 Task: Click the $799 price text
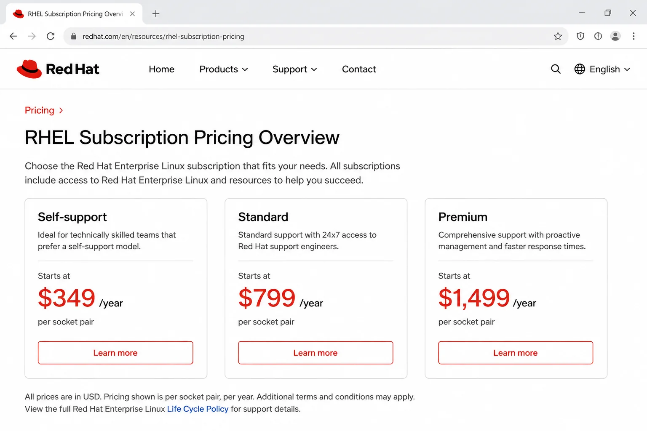coord(267,298)
